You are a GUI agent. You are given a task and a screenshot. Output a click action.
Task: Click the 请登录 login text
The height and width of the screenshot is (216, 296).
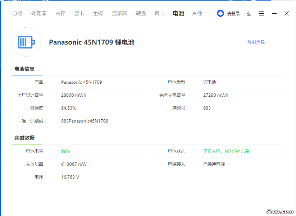(233, 14)
